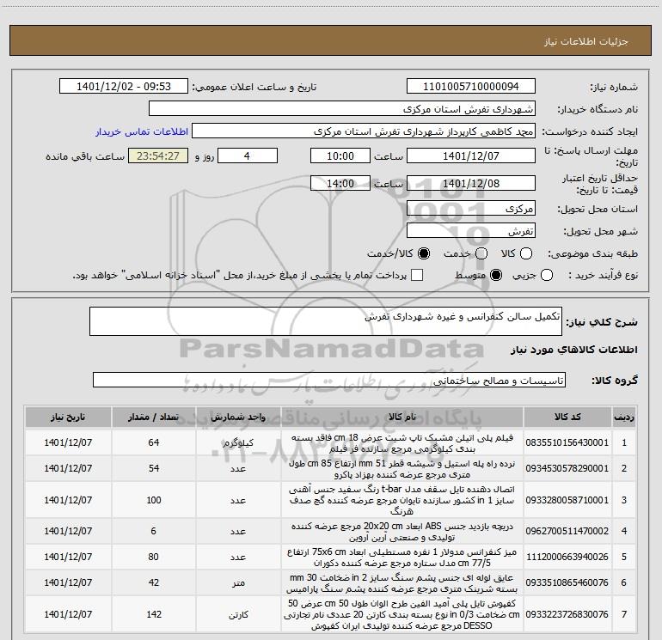The width and height of the screenshot is (662, 640).
Task: Click the remaining days field showing 4
Action: coord(248,155)
